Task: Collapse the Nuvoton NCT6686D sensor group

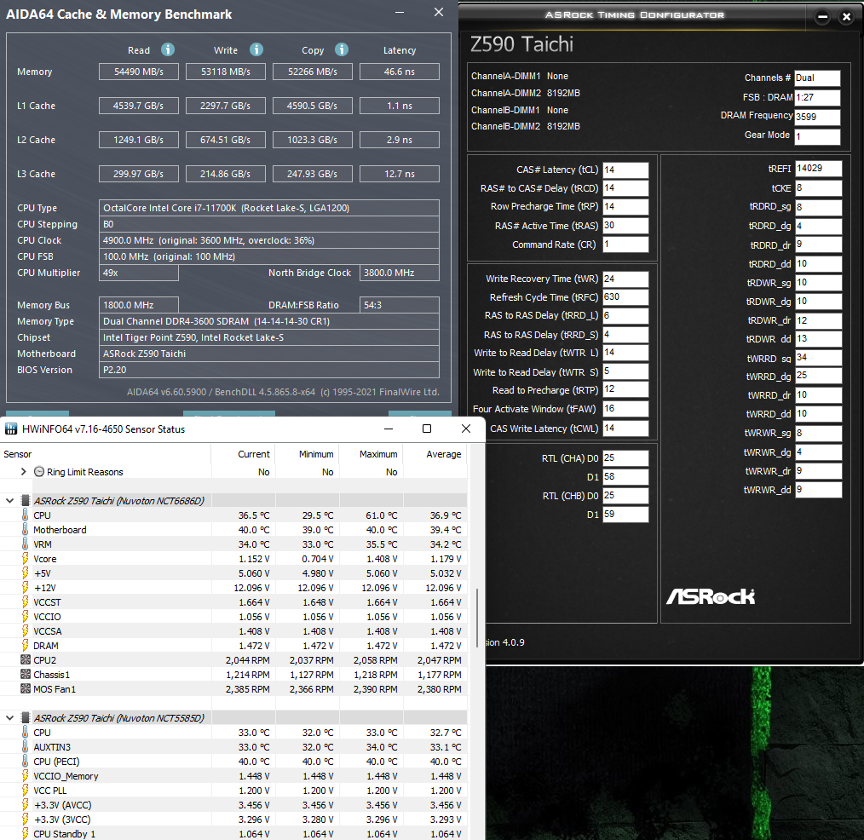Action: tap(10, 501)
